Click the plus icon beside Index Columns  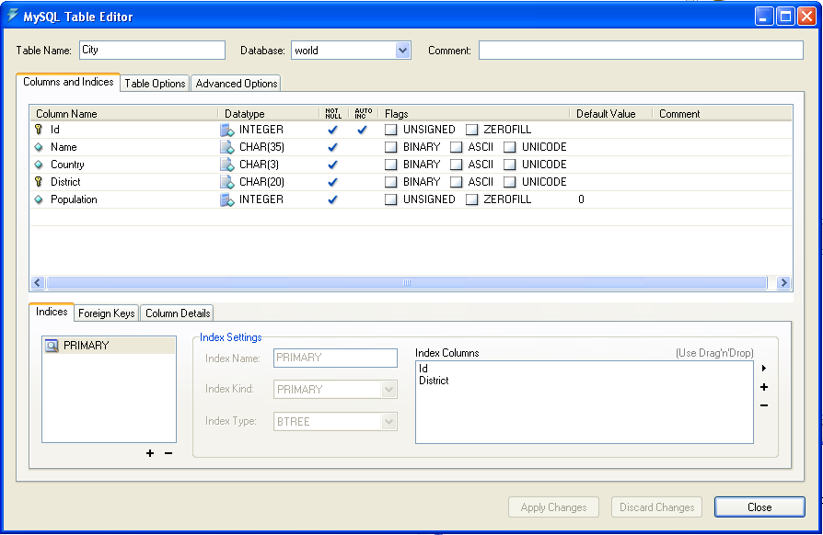tap(763, 386)
